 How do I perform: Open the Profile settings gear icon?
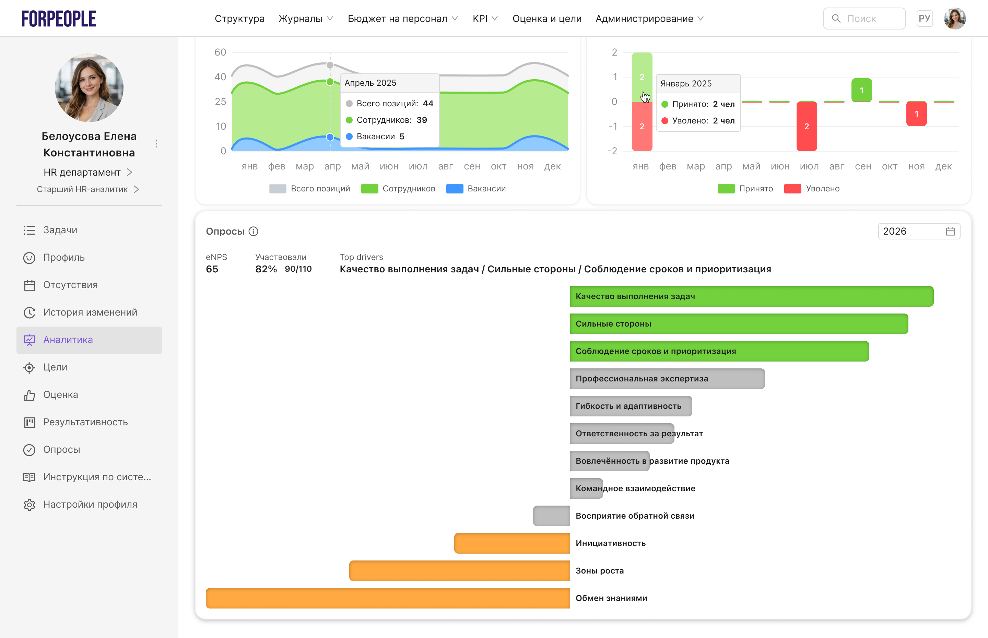pyautogui.click(x=29, y=505)
